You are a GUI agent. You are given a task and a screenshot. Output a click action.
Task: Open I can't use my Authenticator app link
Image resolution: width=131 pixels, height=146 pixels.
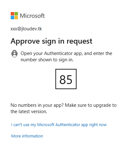(x=59, y=125)
